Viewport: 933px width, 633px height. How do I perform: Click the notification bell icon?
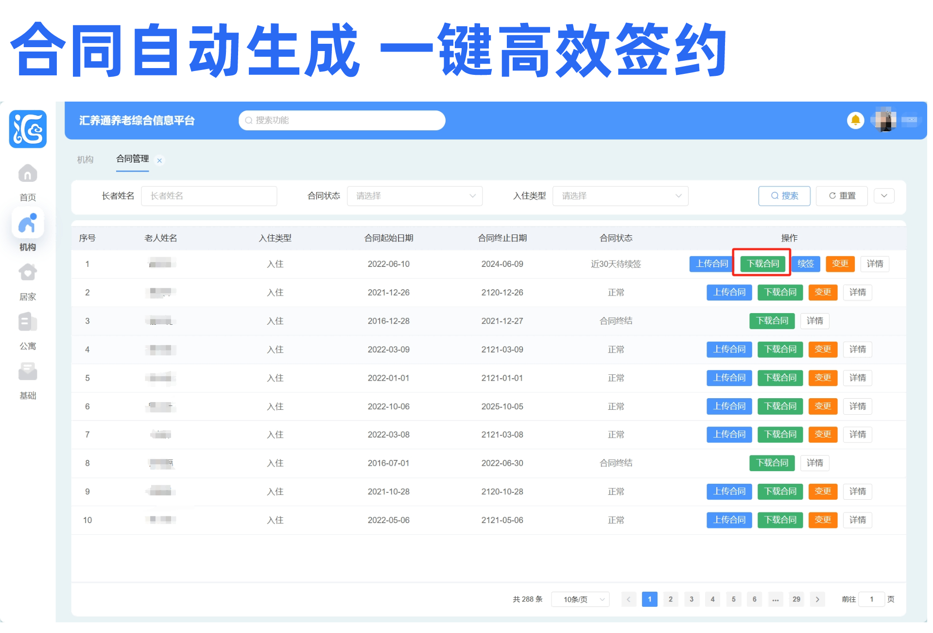pos(855,120)
